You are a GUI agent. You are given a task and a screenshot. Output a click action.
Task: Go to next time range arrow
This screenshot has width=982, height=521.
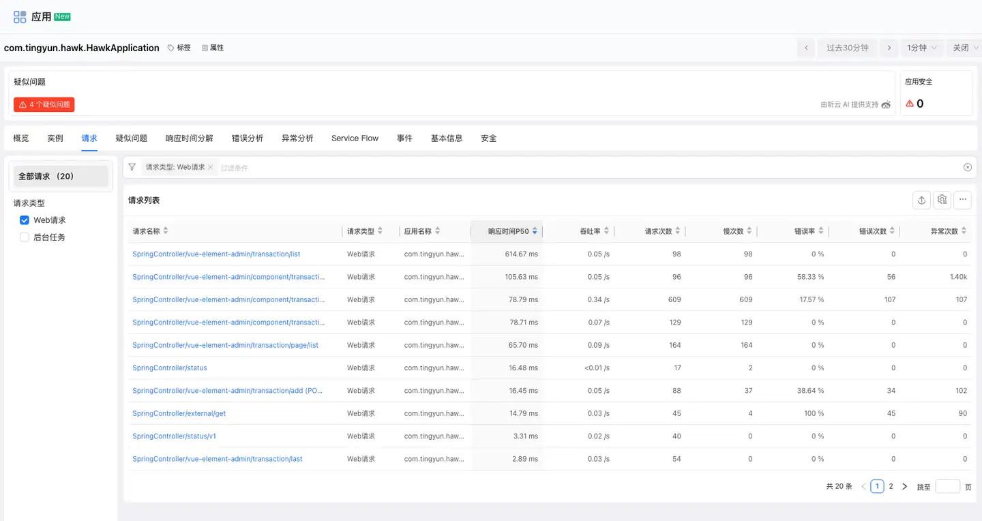888,48
